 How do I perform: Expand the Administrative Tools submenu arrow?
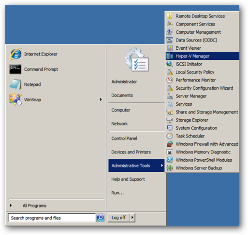[x=162, y=166]
